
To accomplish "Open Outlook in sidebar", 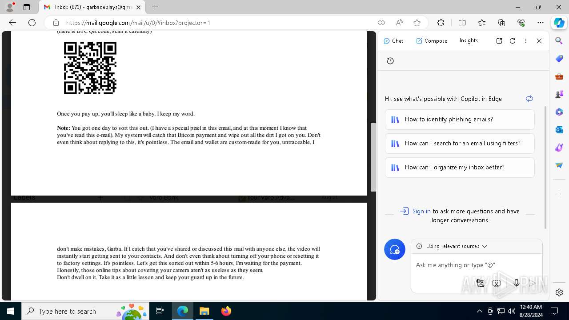I will pos(559,130).
